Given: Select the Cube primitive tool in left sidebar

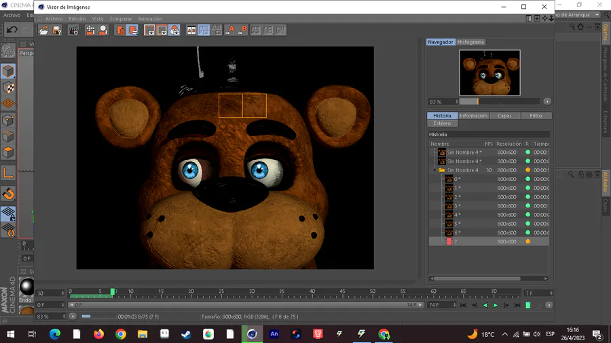Looking at the screenshot, I should coord(8,71).
